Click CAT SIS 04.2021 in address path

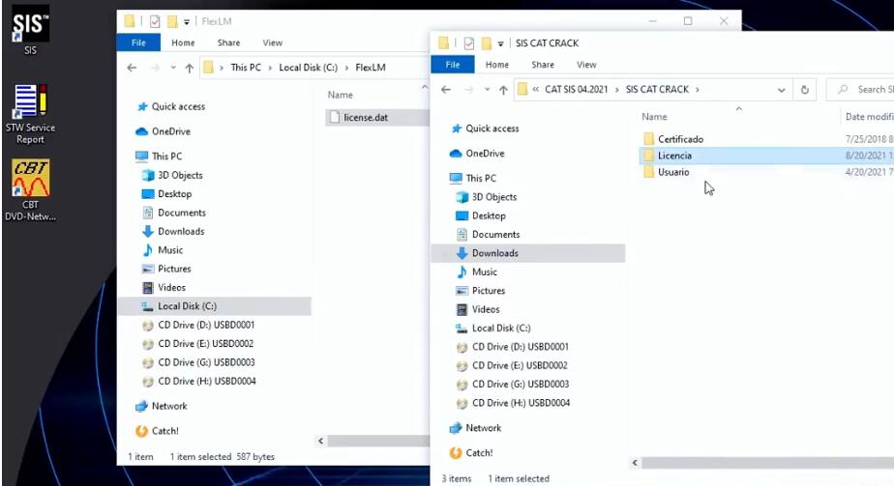click(x=577, y=89)
